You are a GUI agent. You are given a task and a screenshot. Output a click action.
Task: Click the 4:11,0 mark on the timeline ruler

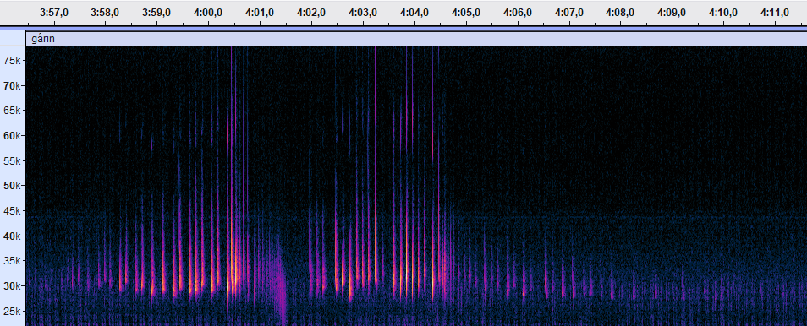pyautogui.click(x=775, y=13)
